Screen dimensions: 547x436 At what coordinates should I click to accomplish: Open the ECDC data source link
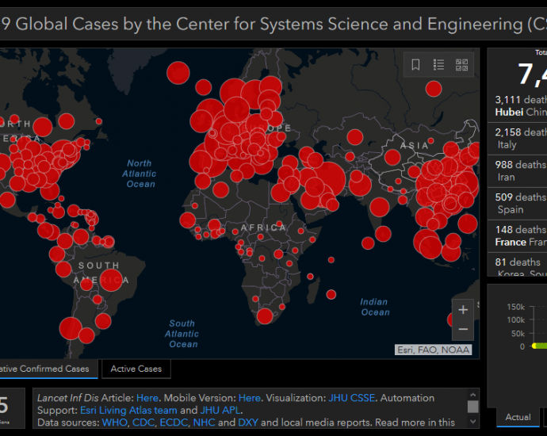pyautogui.click(x=174, y=423)
